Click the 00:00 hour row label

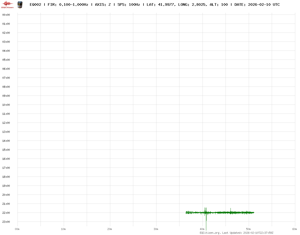tap(6, 15)
